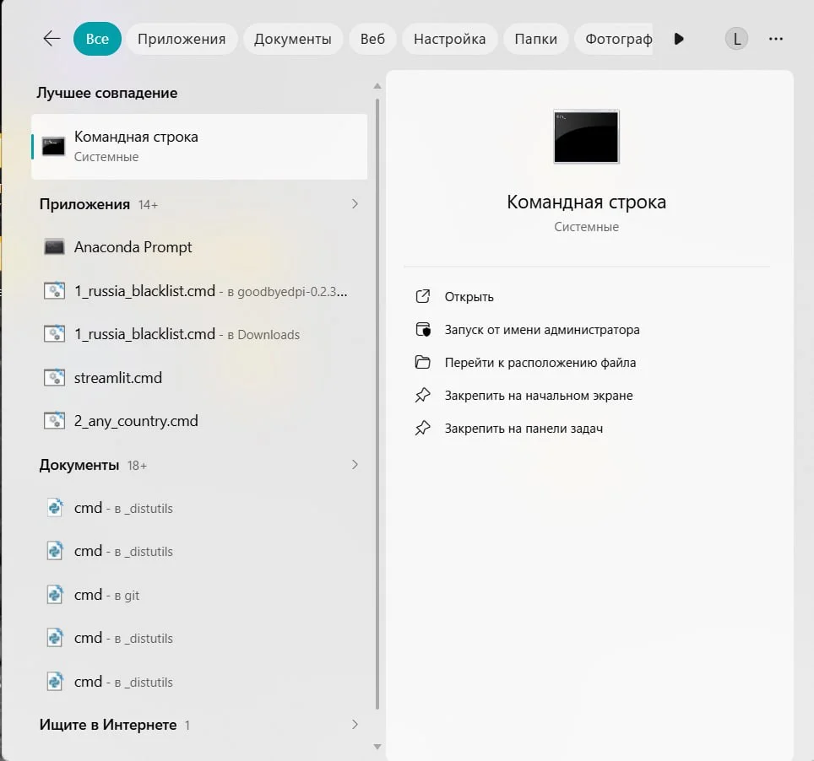Click the large Командная строка preview icon

(x=586, y=137)
